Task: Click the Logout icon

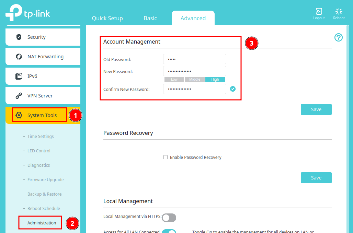Action: pyautogui.click(x=319, y=11)
